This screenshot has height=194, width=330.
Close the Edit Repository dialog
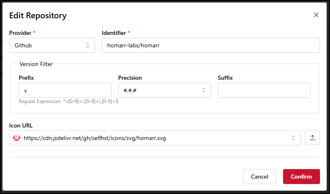point(316,15)
